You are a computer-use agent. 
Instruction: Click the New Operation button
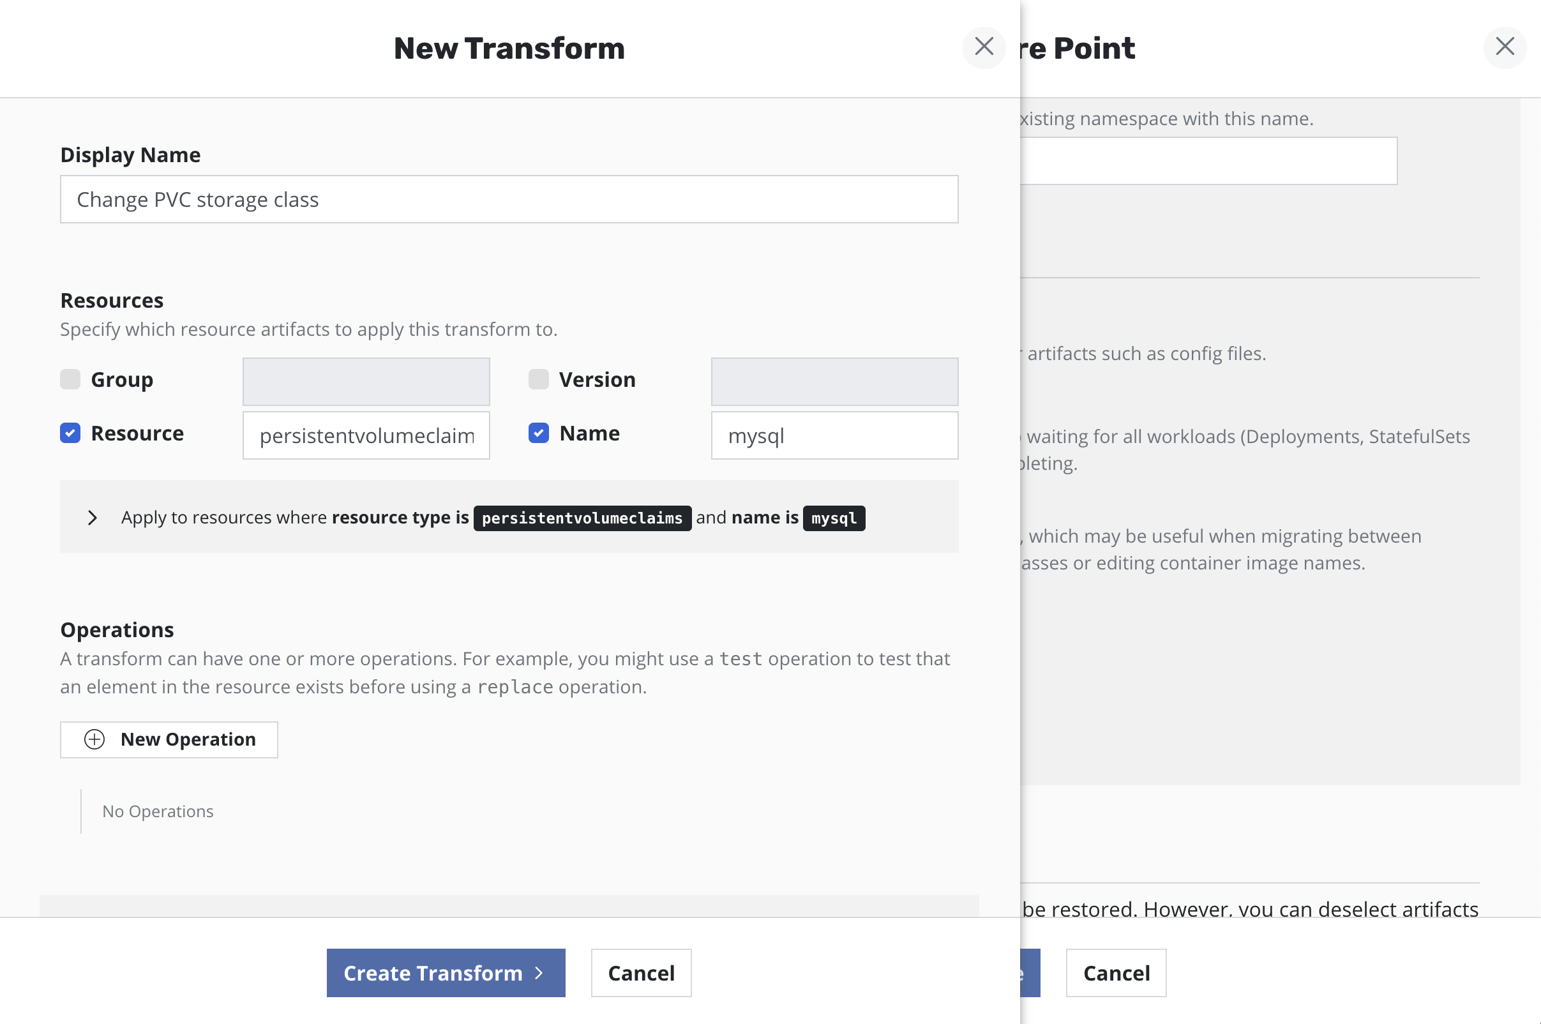(169, 739)
